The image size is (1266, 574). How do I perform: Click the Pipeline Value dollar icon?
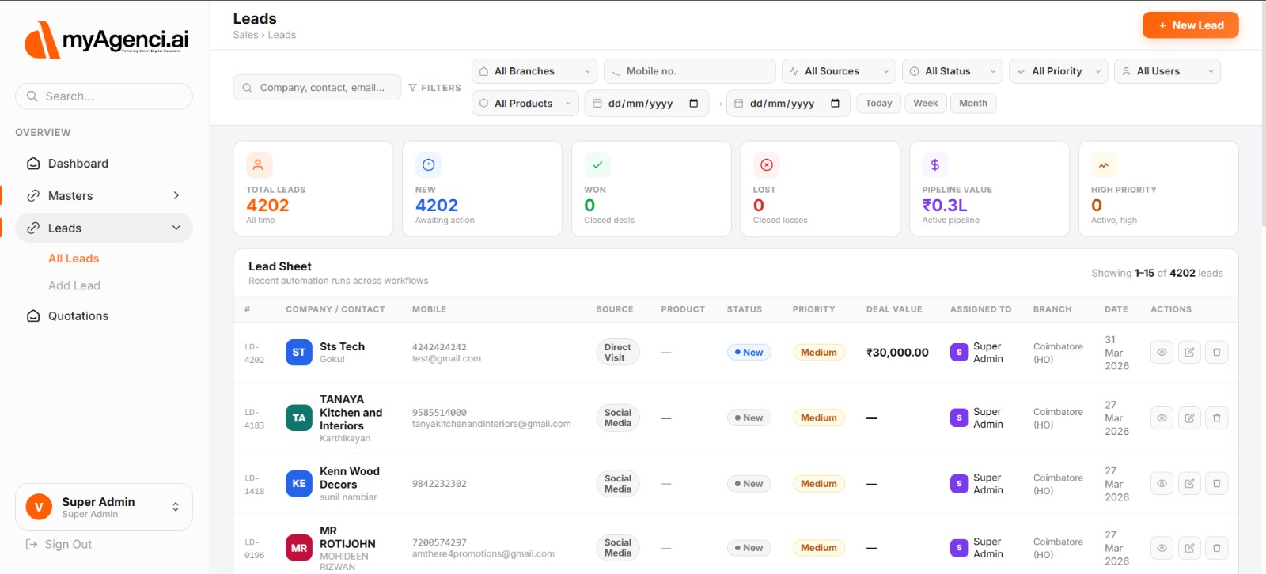(x=934, y=164)
